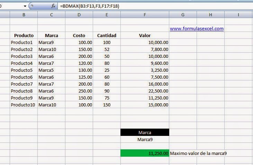Select column D header
This screenshot has height=165, width=253.
[x=79, y=15]
